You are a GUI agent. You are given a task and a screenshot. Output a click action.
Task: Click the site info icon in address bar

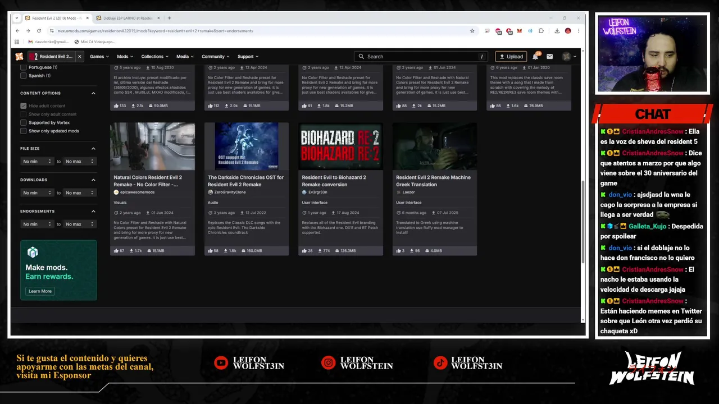pyautogui.click(x=52, y=31)
